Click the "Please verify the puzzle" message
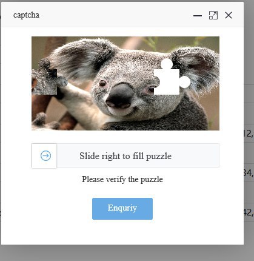 (x=122, y=179)
